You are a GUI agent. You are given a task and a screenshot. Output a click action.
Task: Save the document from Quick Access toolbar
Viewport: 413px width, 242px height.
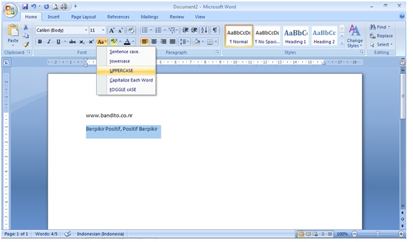coord(25,6)
